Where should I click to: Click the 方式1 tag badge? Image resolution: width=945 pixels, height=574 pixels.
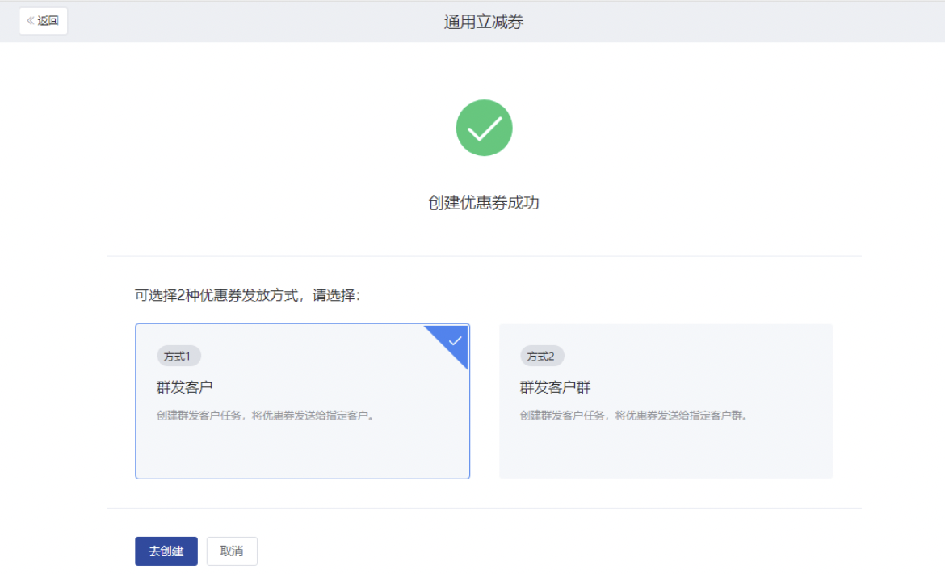pos(178,356)
